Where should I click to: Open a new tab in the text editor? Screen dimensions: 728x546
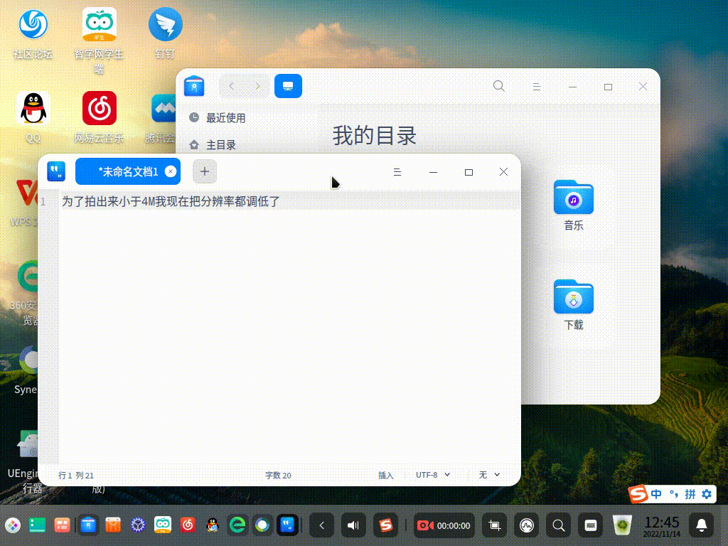[205, 171]
